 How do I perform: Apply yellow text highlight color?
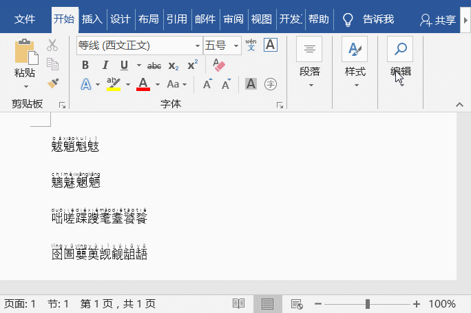114,84
